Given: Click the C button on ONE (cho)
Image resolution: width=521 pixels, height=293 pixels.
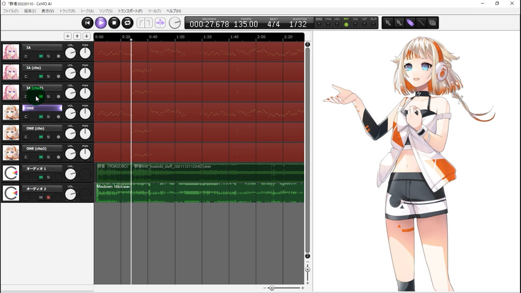Looking at the screenshot, I should (26, 137).
